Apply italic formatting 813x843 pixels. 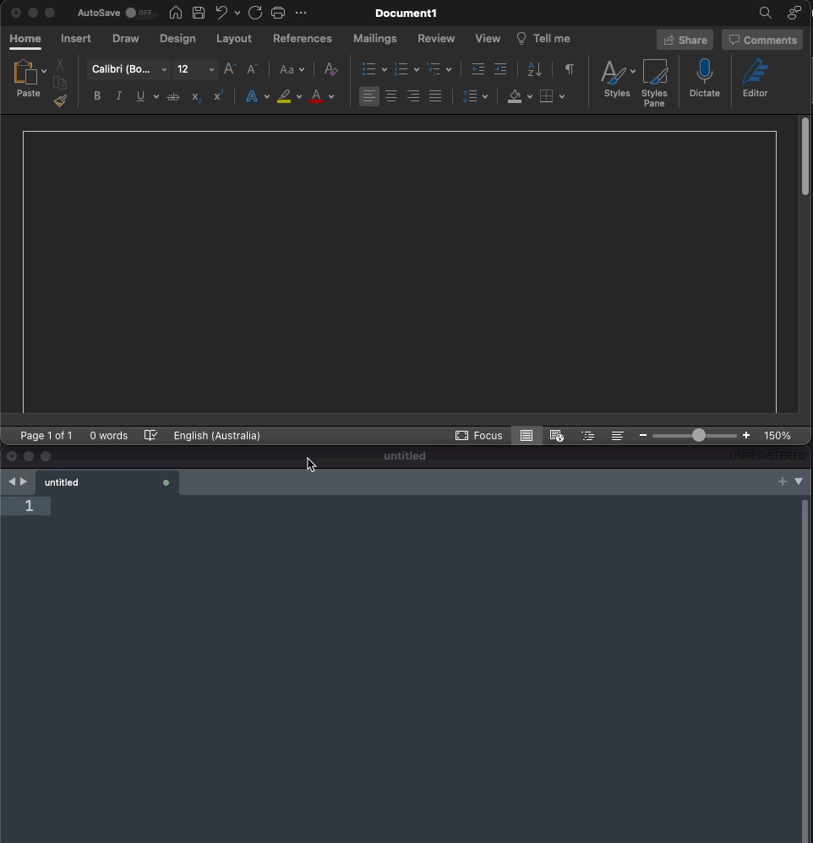point(118,95)
